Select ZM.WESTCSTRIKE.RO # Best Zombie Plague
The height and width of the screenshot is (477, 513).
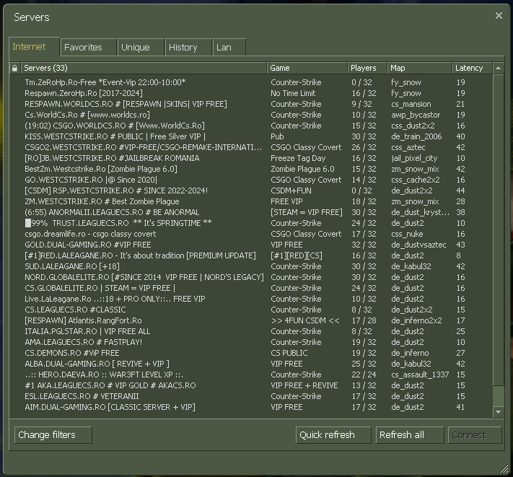[251, 201]
